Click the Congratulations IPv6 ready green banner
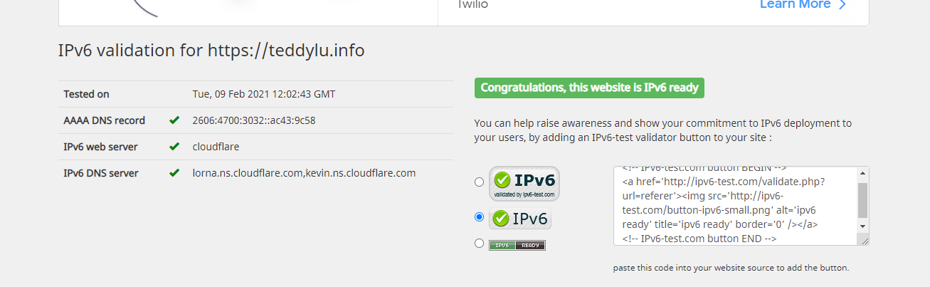 click(589, 88)
